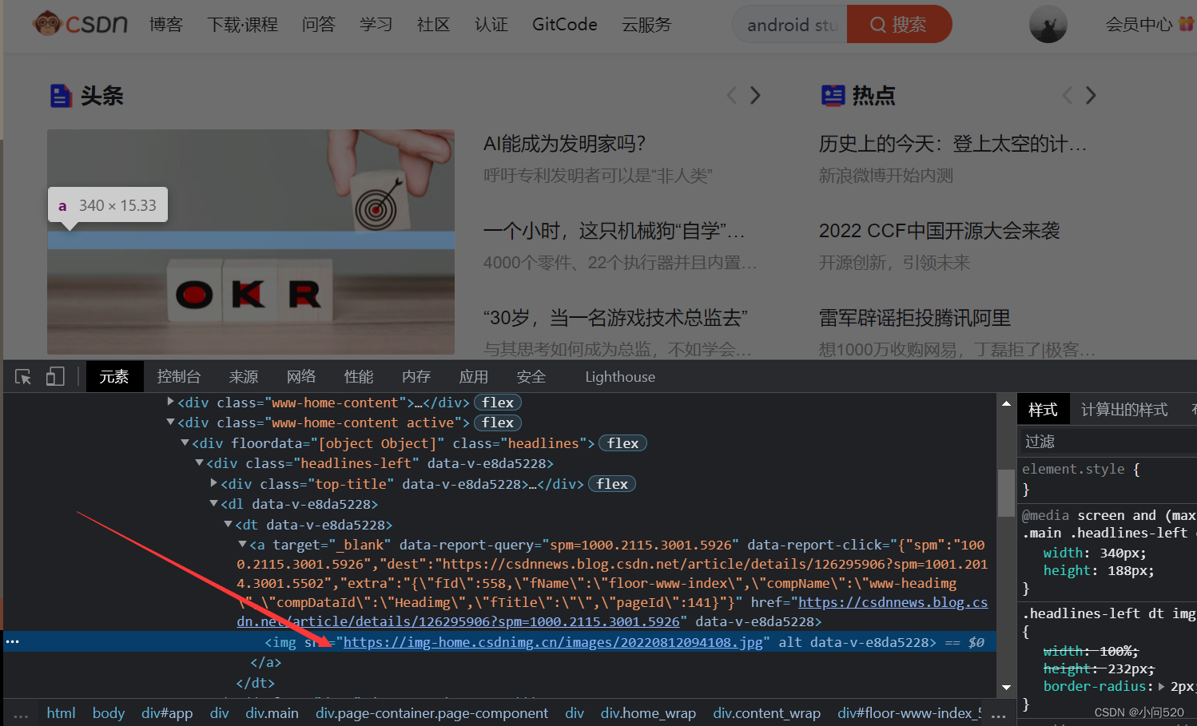Toggle flex badge on first www-home-content div

pyautogui.click(x=498, y=403)
